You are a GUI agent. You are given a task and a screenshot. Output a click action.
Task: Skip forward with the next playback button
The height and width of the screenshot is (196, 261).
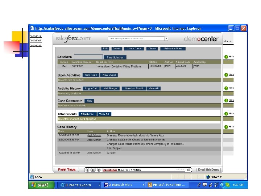pyautogui.click(x=99, y=170)
